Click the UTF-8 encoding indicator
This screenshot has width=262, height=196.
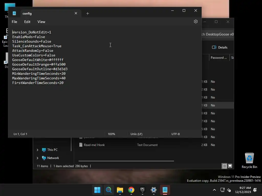176,134
